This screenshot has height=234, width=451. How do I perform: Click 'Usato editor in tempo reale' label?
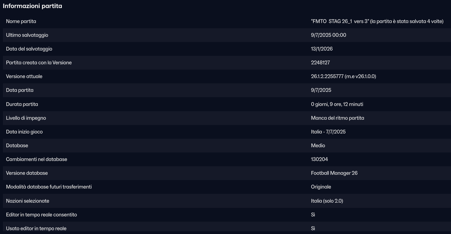(36, 228)
